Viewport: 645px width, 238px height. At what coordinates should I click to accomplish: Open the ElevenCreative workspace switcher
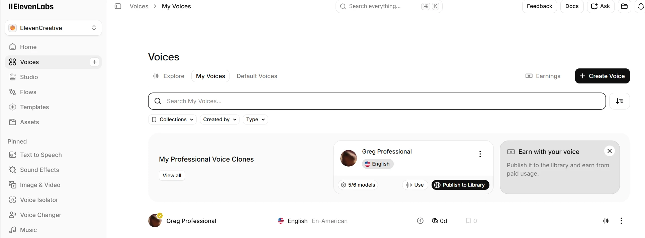[54, 28]
